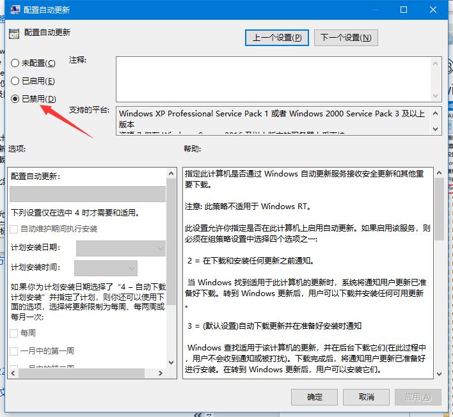Select the 未配置 radio button
453x417 pixels.
point(15,63)
